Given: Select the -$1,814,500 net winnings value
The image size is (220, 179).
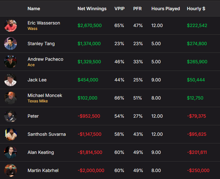Looking at the screenshot, I should (90, 152).
